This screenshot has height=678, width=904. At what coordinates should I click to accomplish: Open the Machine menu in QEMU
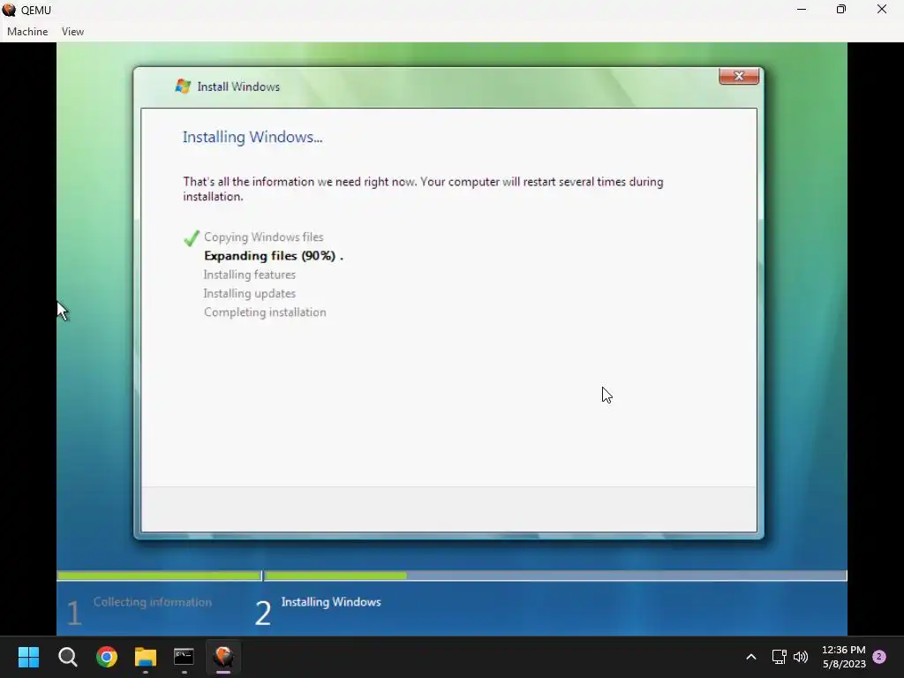(27, 32)
